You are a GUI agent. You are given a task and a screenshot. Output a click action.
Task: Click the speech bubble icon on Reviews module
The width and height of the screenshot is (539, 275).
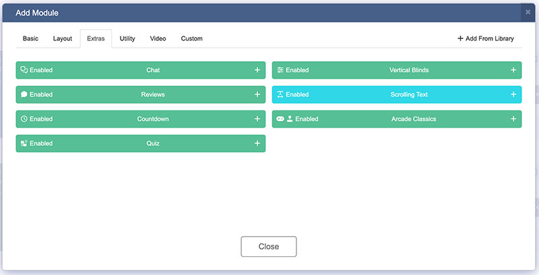[x=24, y=95]
